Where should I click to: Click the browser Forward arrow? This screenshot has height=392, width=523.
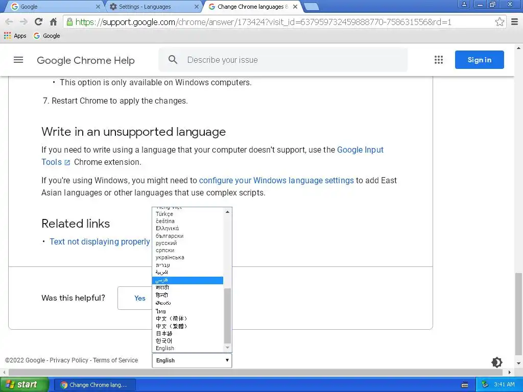coord(23,22)
